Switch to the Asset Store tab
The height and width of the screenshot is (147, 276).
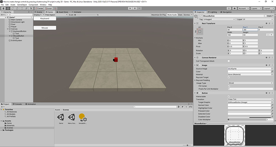(x=62, y=12)
